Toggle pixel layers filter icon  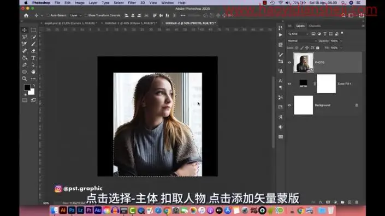(x=313, y=34)
